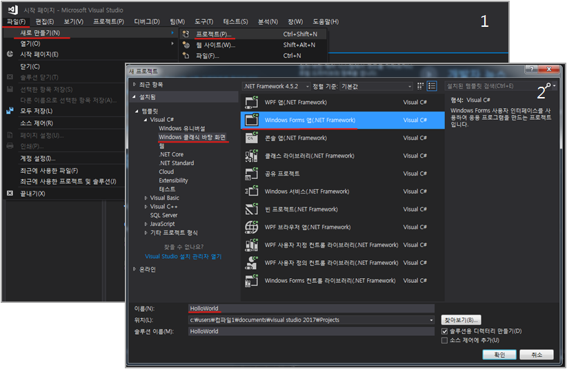Uncheck 솔루션용 디렉터리 만들기 checkbox
567x369 pixels.
point(445,331)
